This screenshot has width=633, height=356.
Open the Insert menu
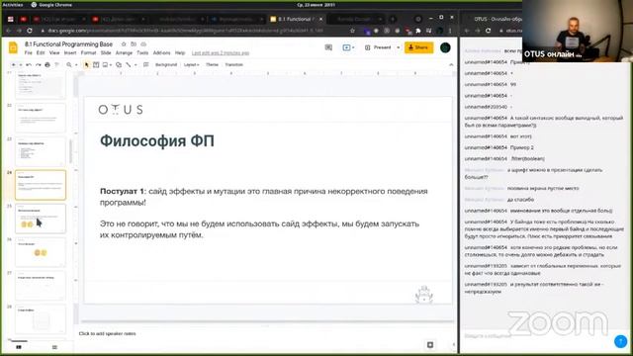[70, 52]
